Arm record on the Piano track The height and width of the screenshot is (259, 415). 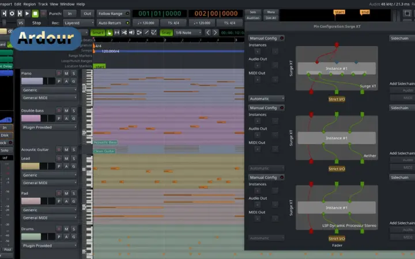(x=59, y=73)
